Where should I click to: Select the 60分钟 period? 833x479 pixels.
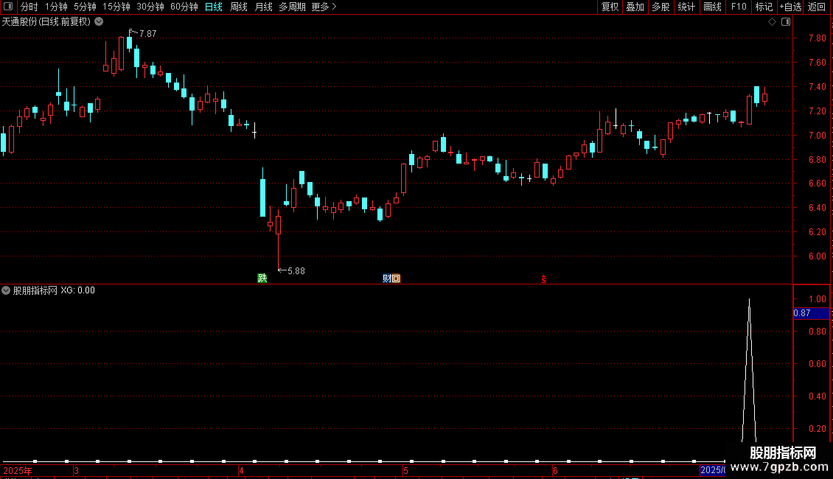pyautogui.click(x=184, y=7)
